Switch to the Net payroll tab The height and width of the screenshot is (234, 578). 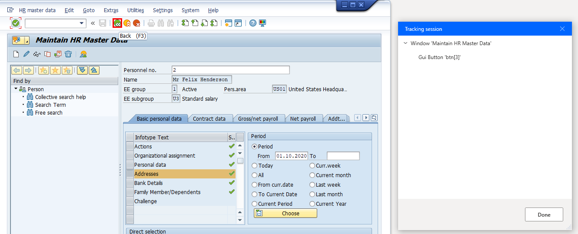coord(303,119)
